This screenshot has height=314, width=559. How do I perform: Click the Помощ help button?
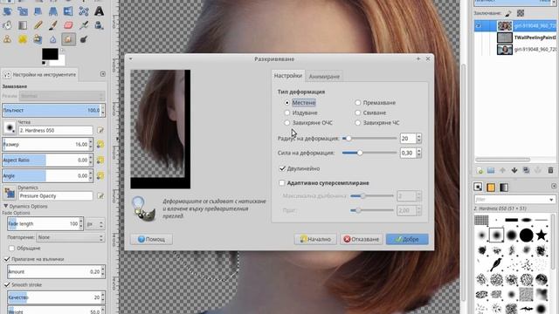[151, 239]
